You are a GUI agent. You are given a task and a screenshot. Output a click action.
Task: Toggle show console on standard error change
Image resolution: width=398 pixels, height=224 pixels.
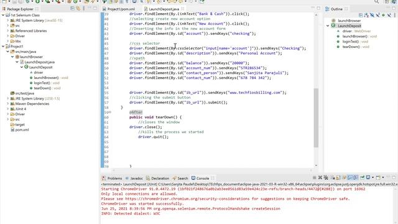click(356, 177)
